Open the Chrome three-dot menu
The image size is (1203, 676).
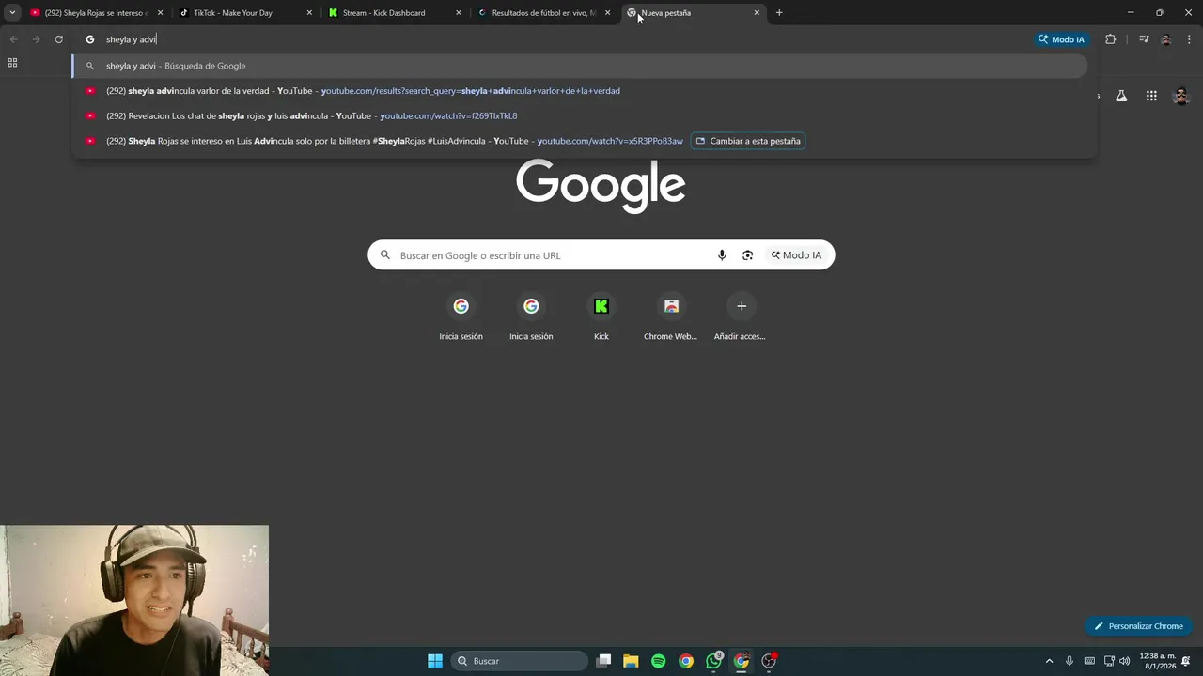(1188, 39)
